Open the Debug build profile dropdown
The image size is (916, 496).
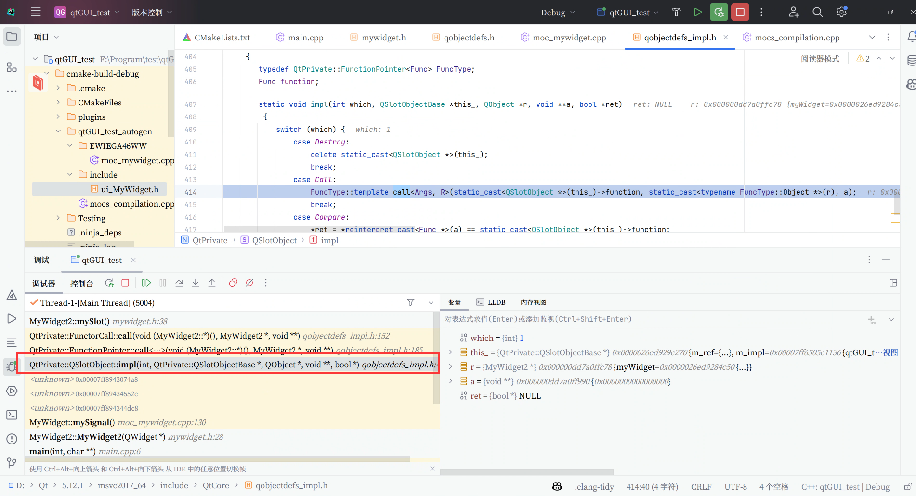(x=558, y=13)
